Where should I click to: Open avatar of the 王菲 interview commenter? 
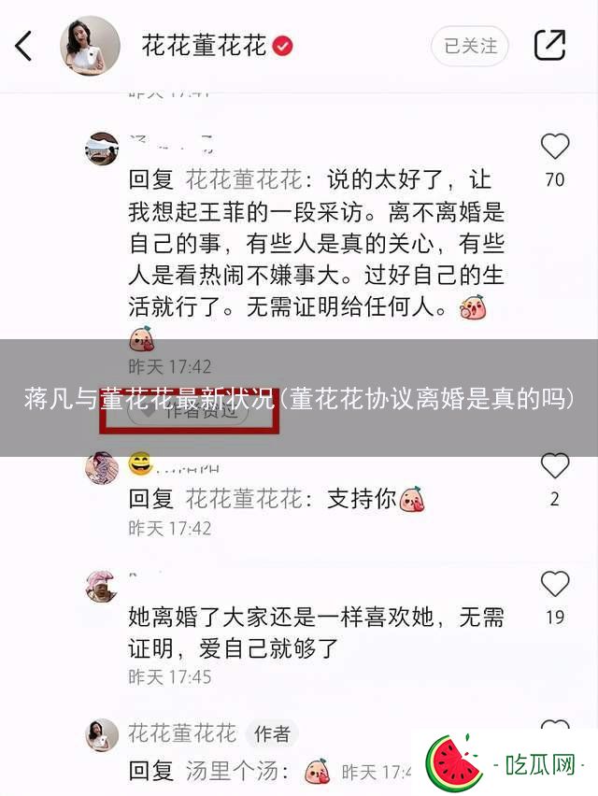102,149
